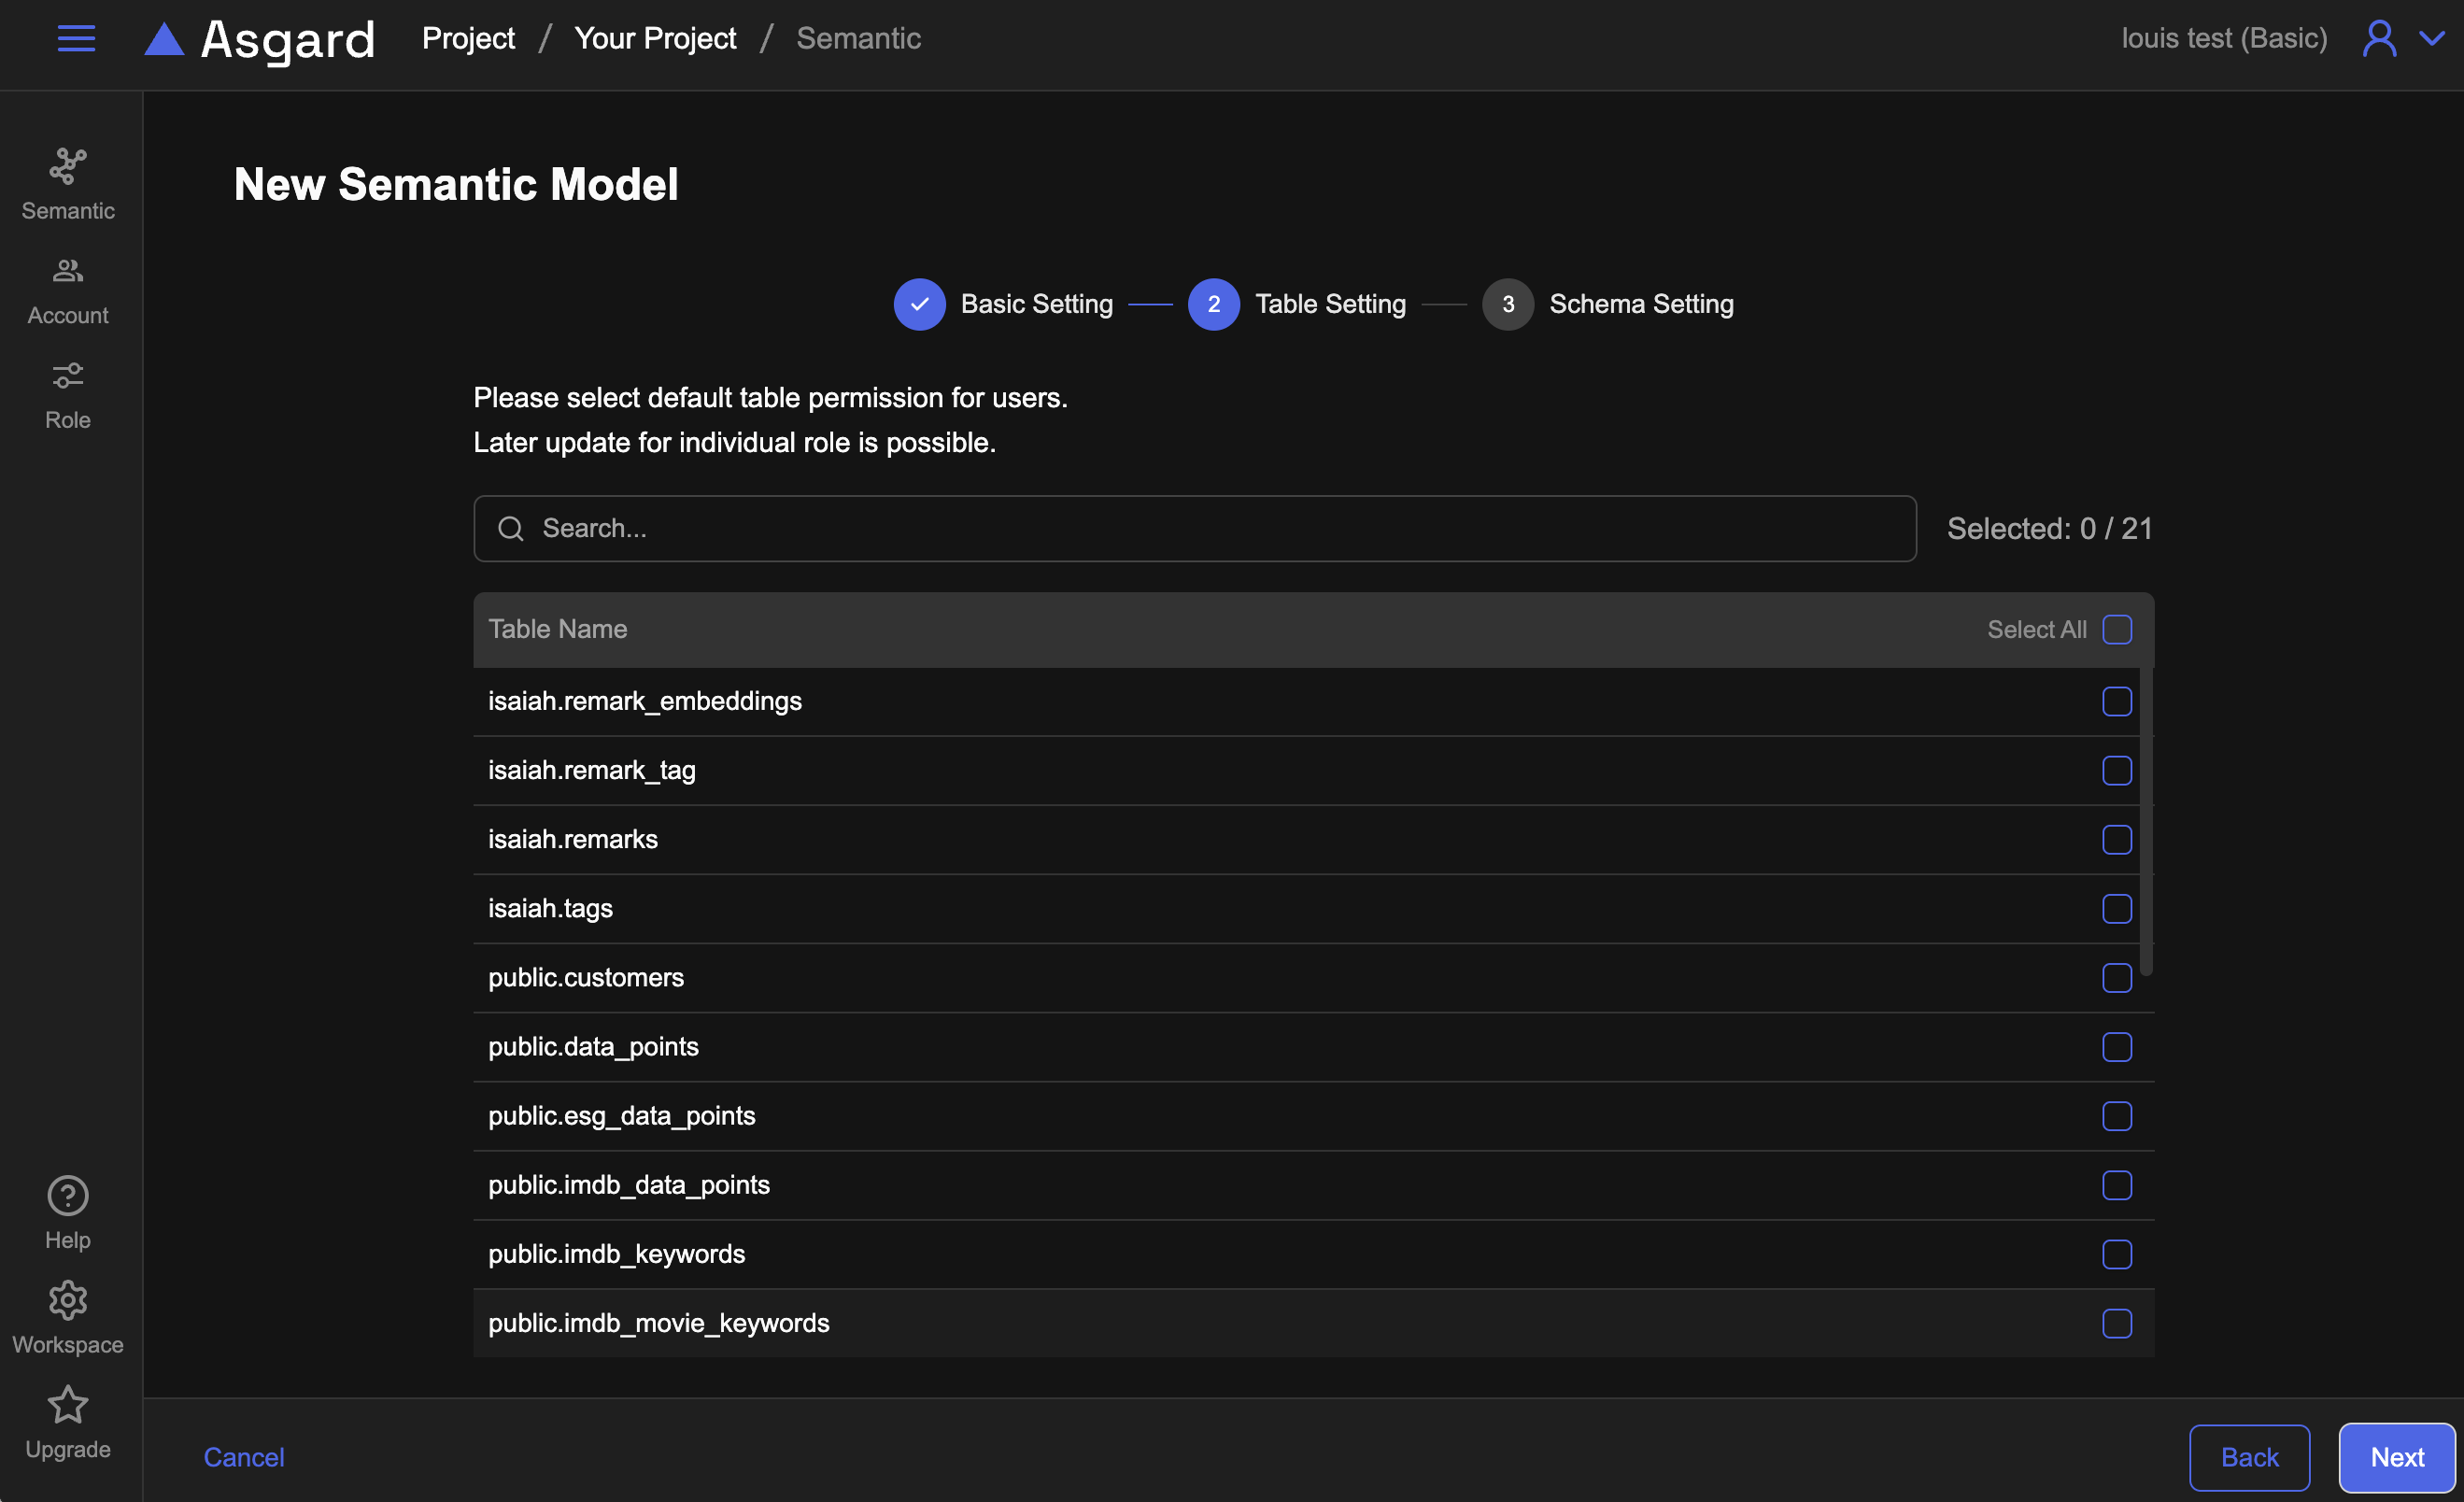
Task: Check the isaiah.remark_embeddings table checkbox
Action: (2116, 701)
